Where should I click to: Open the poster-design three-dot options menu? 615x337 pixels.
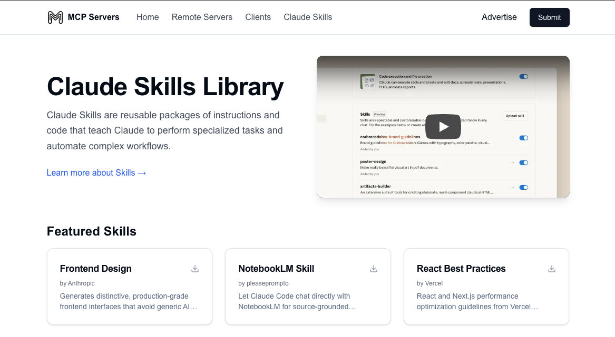[512, 163]
